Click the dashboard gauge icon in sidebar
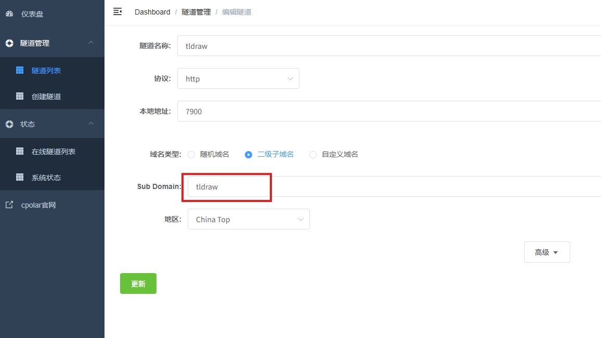The image size is (601, 338). (x=9, y=14)
